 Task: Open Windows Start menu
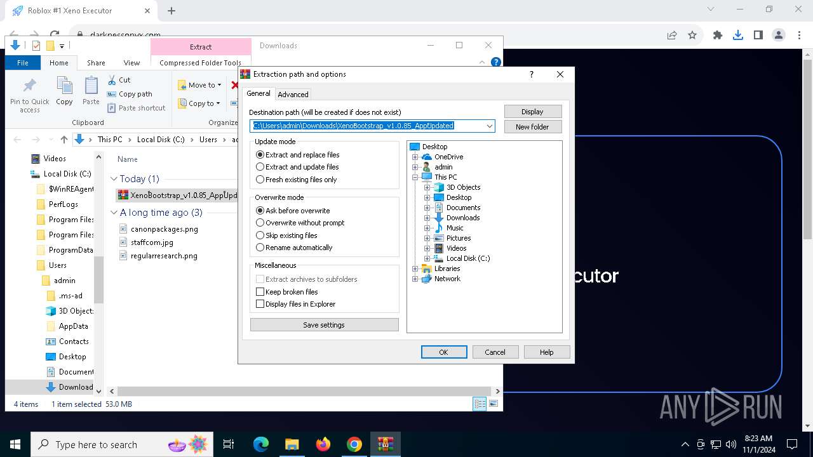tap(15, 444)
